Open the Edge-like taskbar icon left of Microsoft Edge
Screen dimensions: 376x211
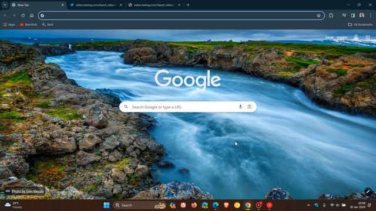(205, 205)
